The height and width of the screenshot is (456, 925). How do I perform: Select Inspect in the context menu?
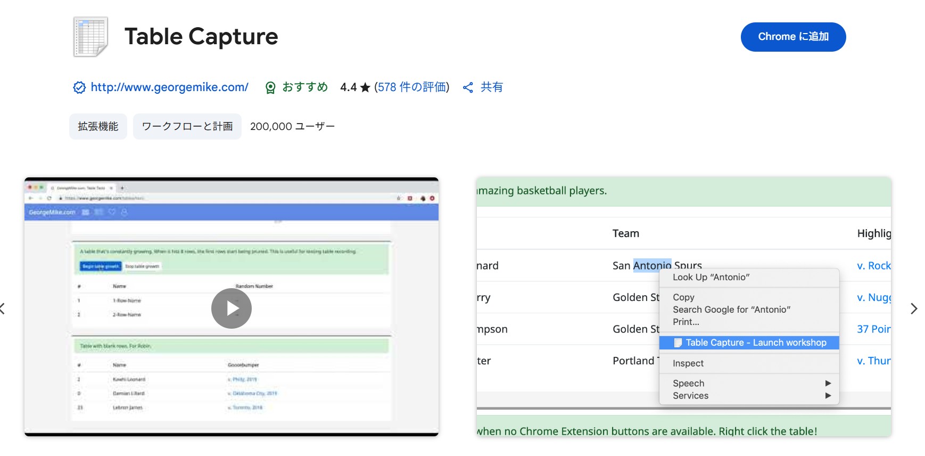click(x=688, y=363)
